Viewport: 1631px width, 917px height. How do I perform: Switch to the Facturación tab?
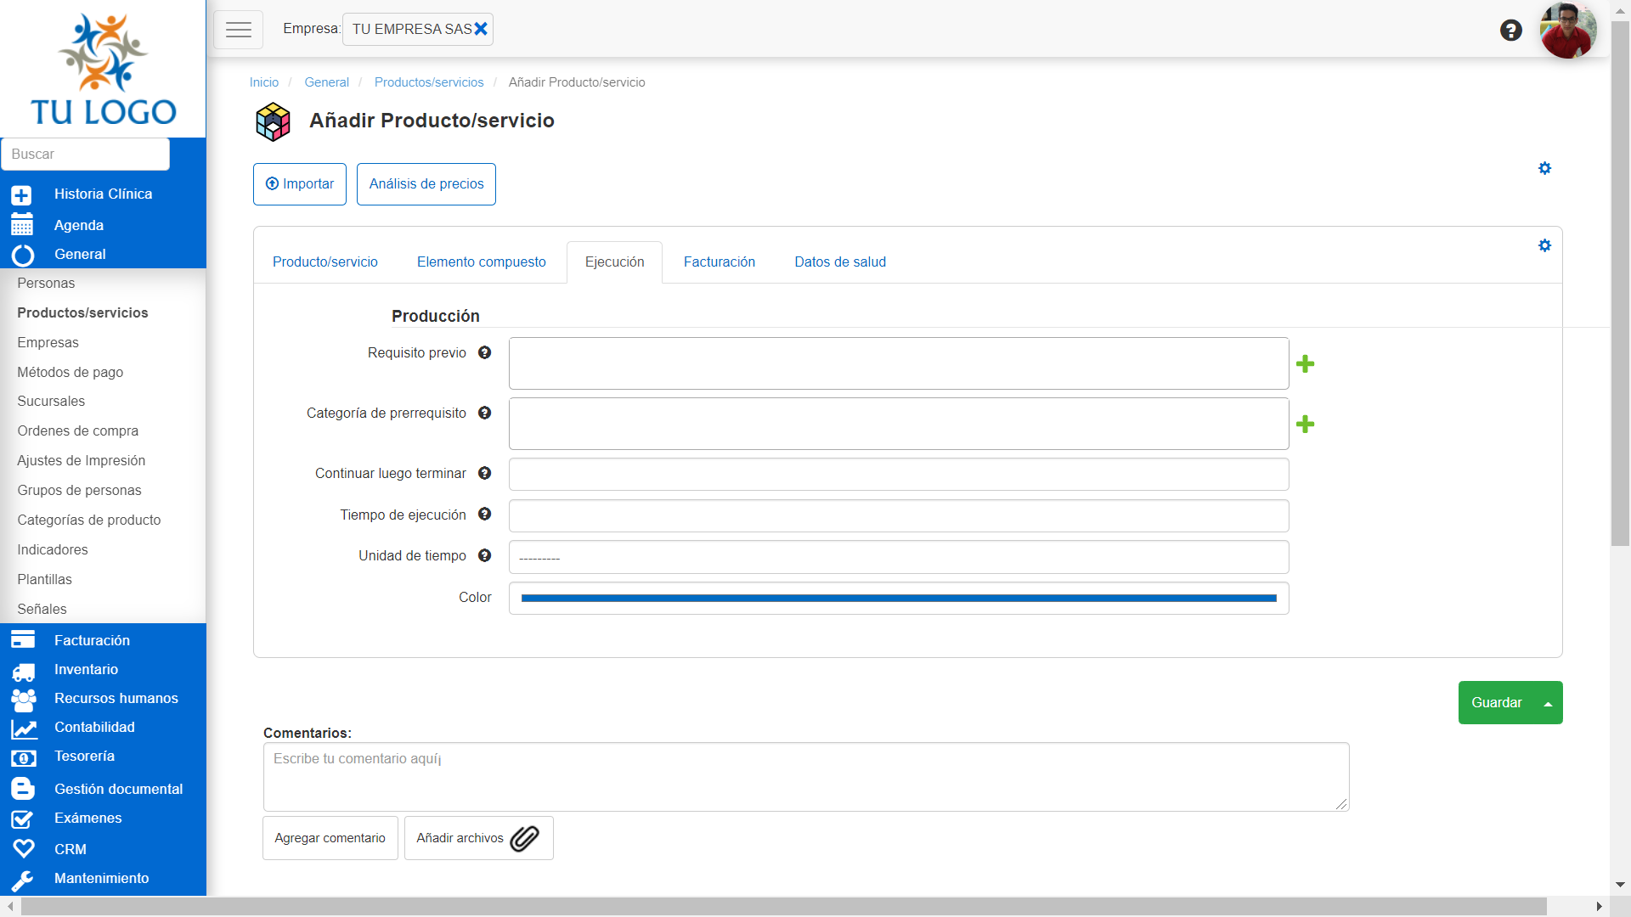coord(719,262)
